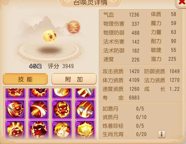Switch to the 技能 tab
The width and height of the screenshot is (186, 144).
(x=25, y=79)
